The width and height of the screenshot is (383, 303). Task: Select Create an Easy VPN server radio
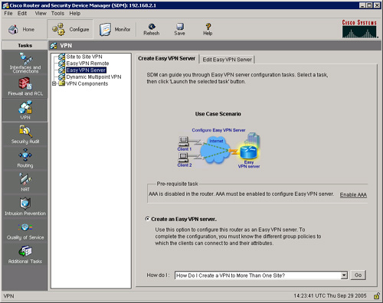click(x=147, y=219)
